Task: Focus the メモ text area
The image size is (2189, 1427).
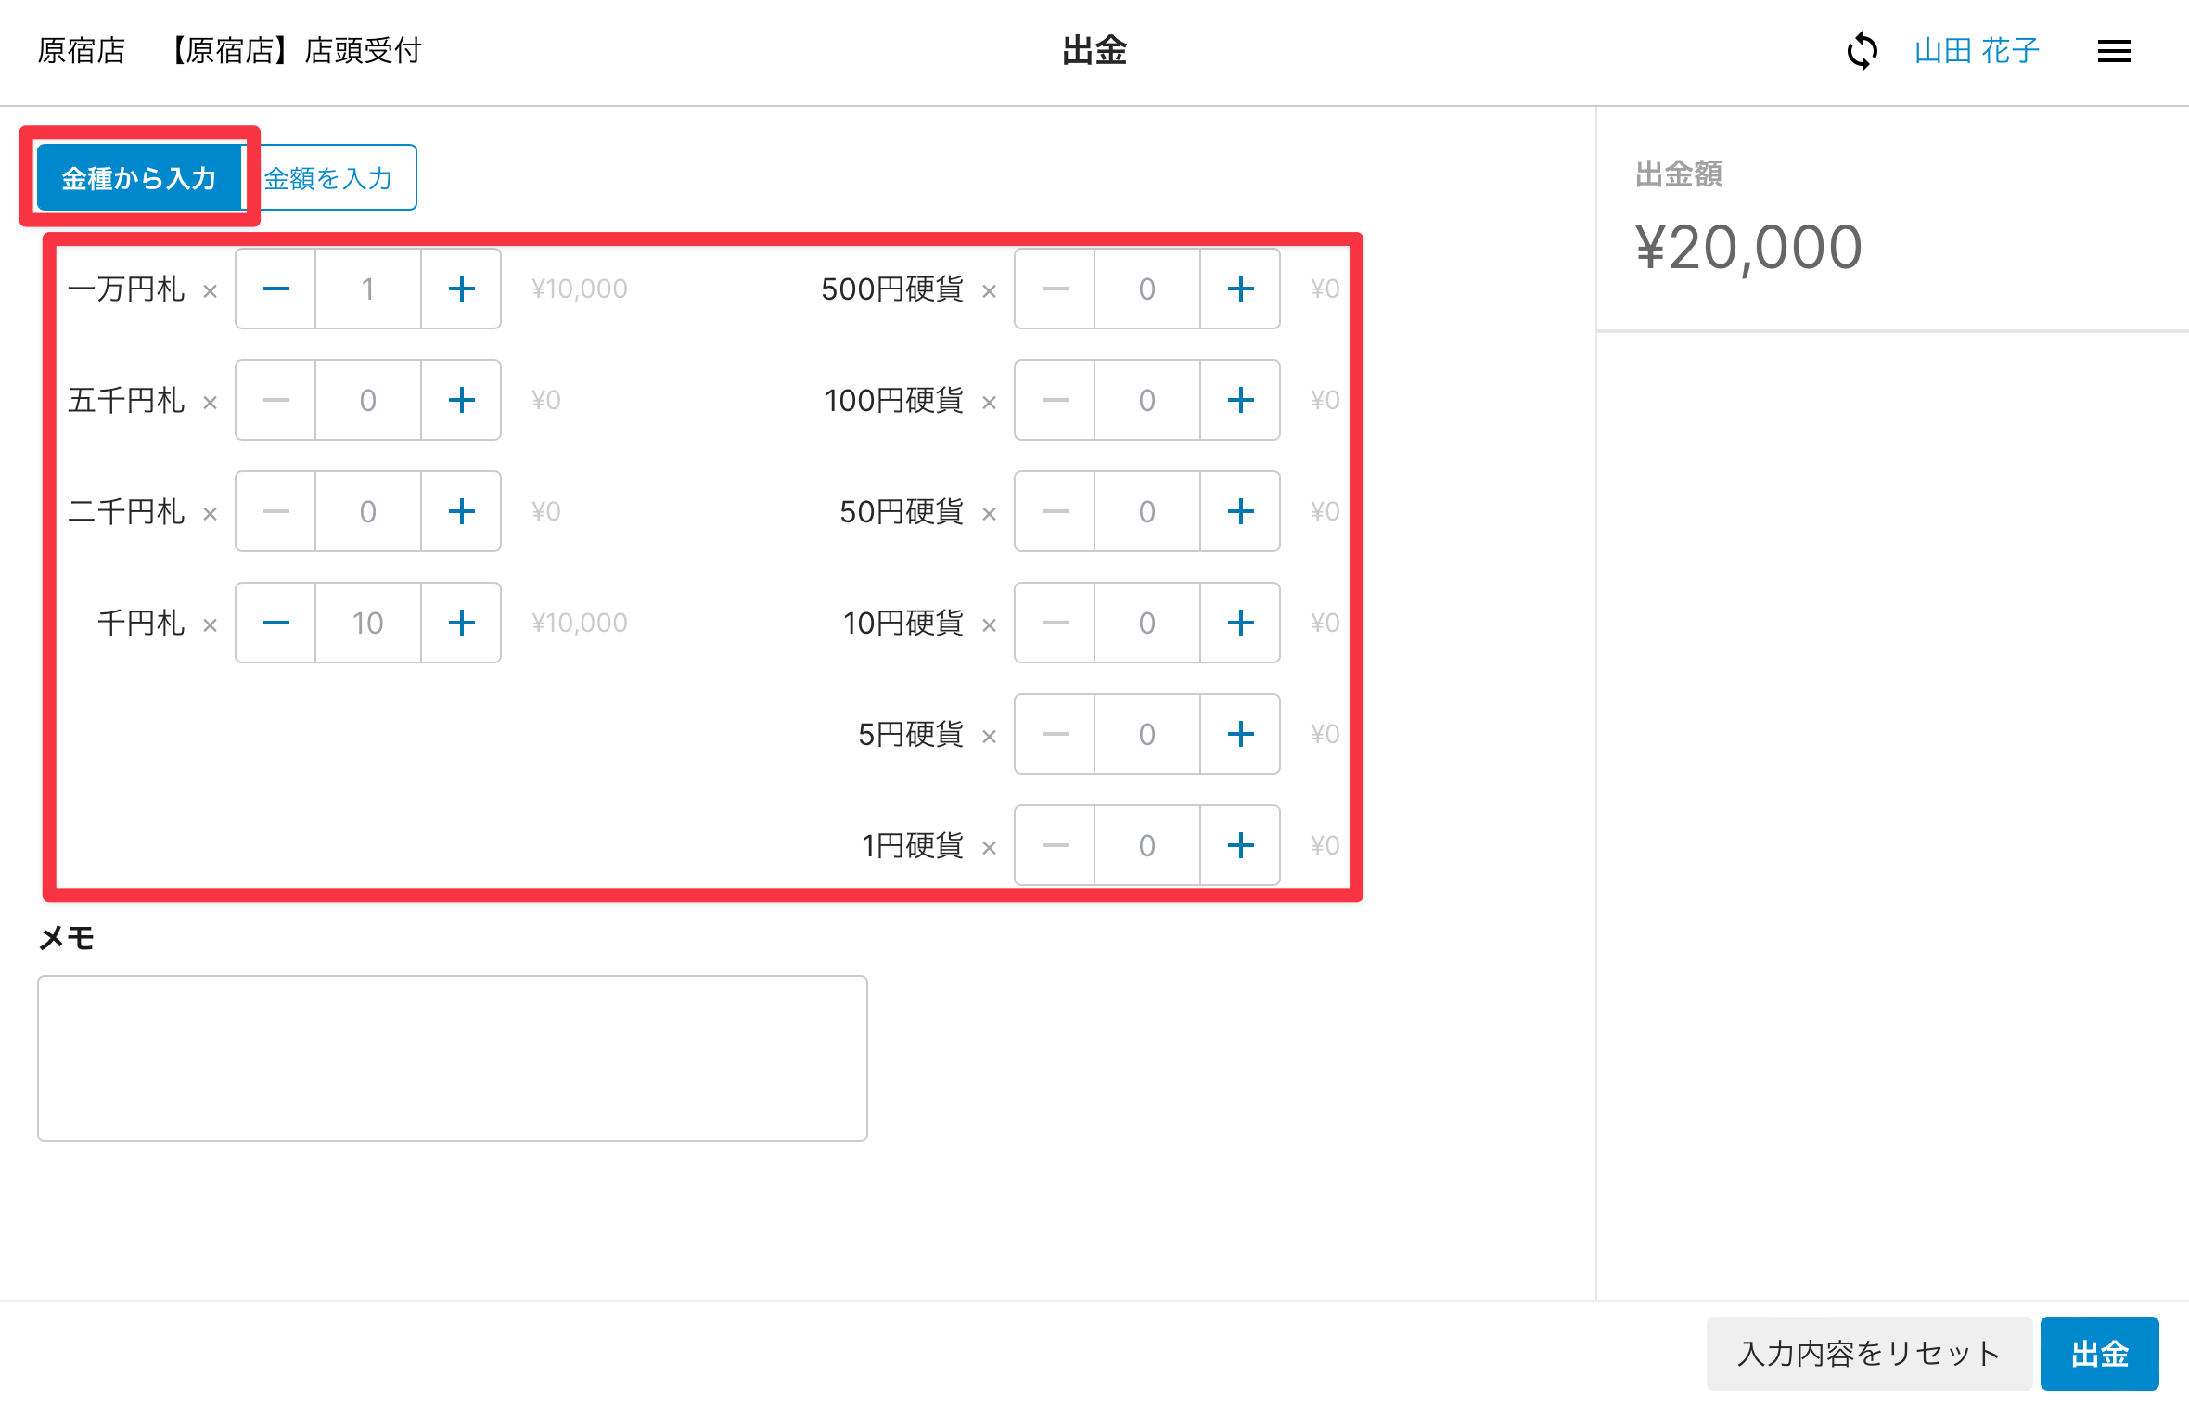Action: (453, 1058)
